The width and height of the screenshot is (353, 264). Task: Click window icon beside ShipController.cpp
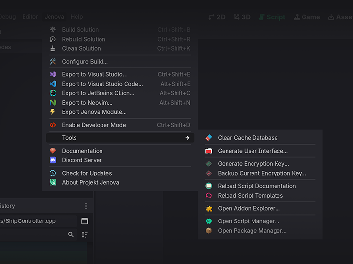pyautogui.click(x=85, y=221)
